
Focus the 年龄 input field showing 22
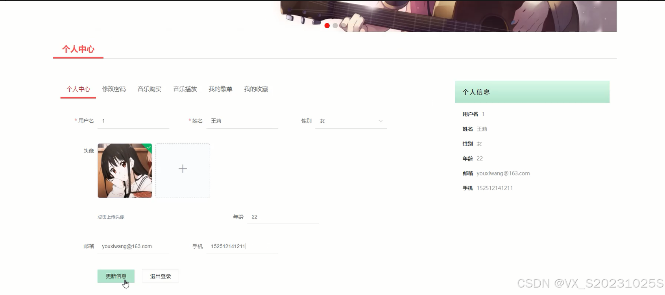pos(283,217)
